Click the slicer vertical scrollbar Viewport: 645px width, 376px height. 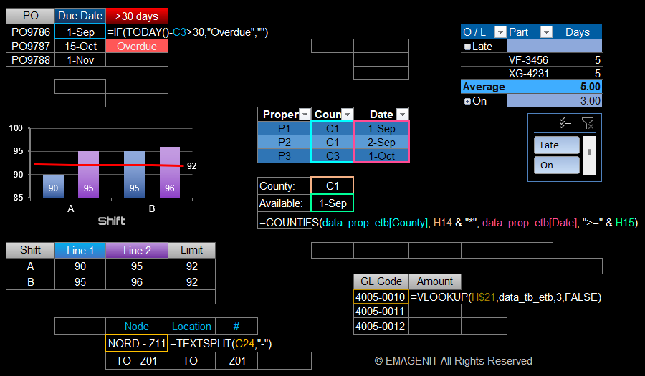pyautogui.click(x=590, y=155)
